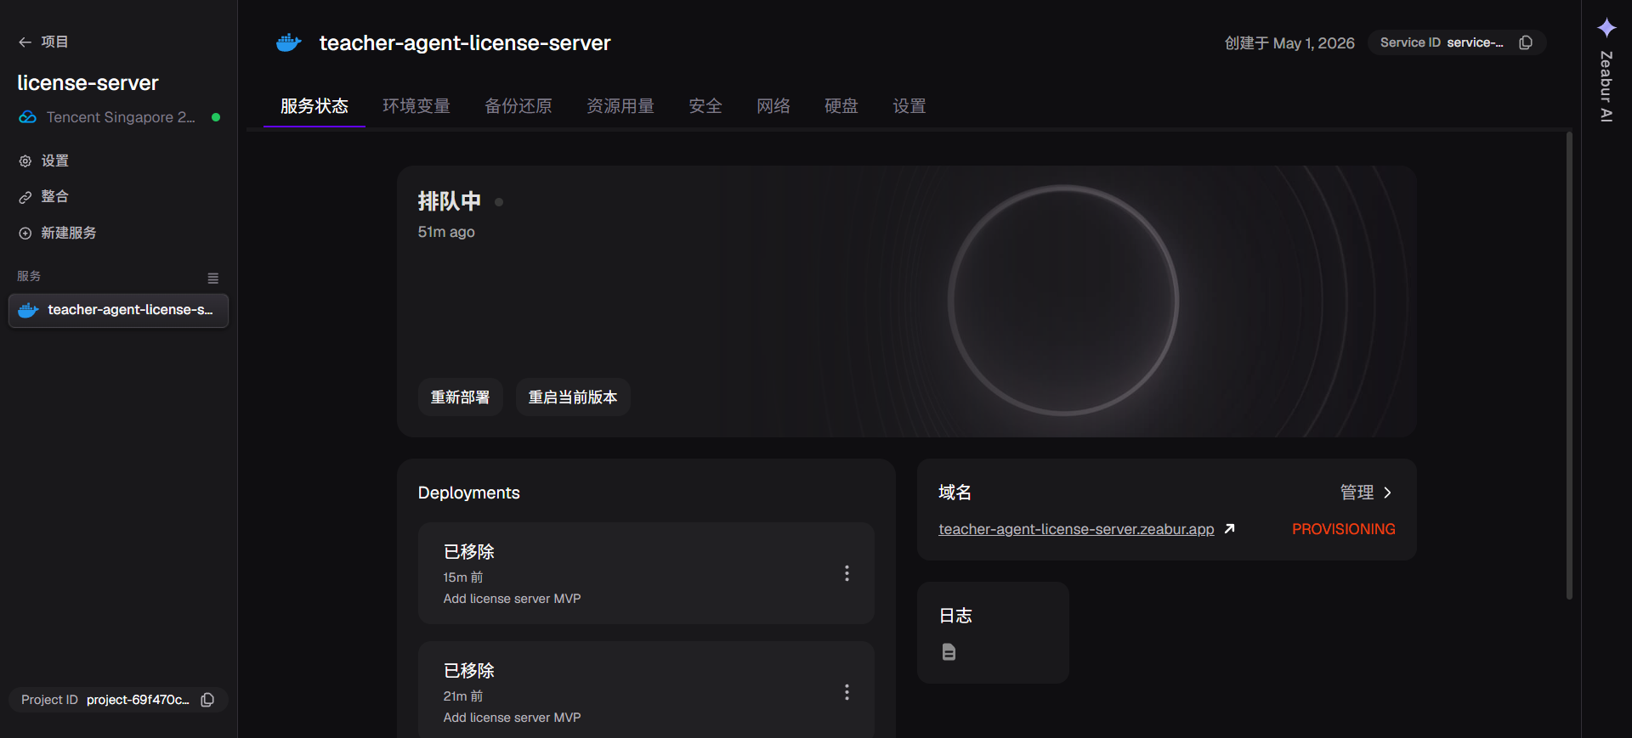Expand 管理 domain management chevron
Image resolution: width=1632 pixels, height=738 pixels.
pyautogui.click(x=1387, y=493)
